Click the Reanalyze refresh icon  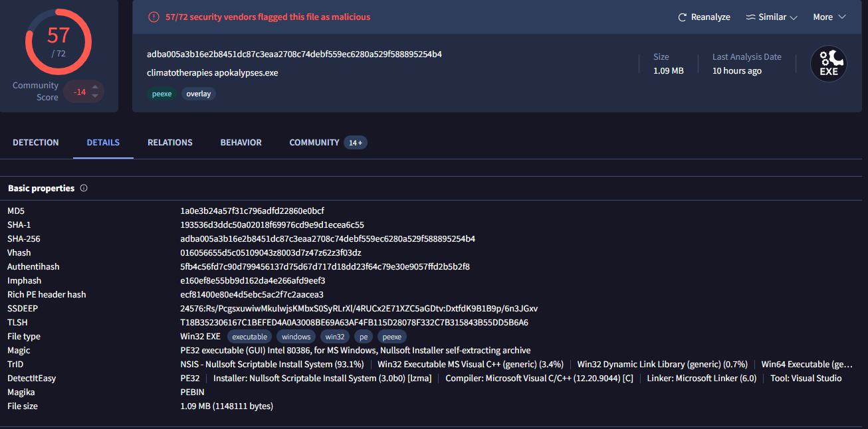click(682, 17)
